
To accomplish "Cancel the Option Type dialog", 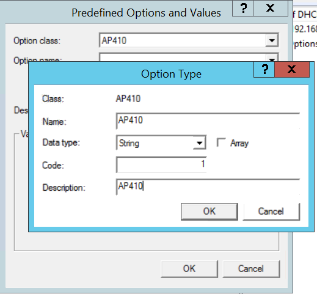I will point(271,211).
